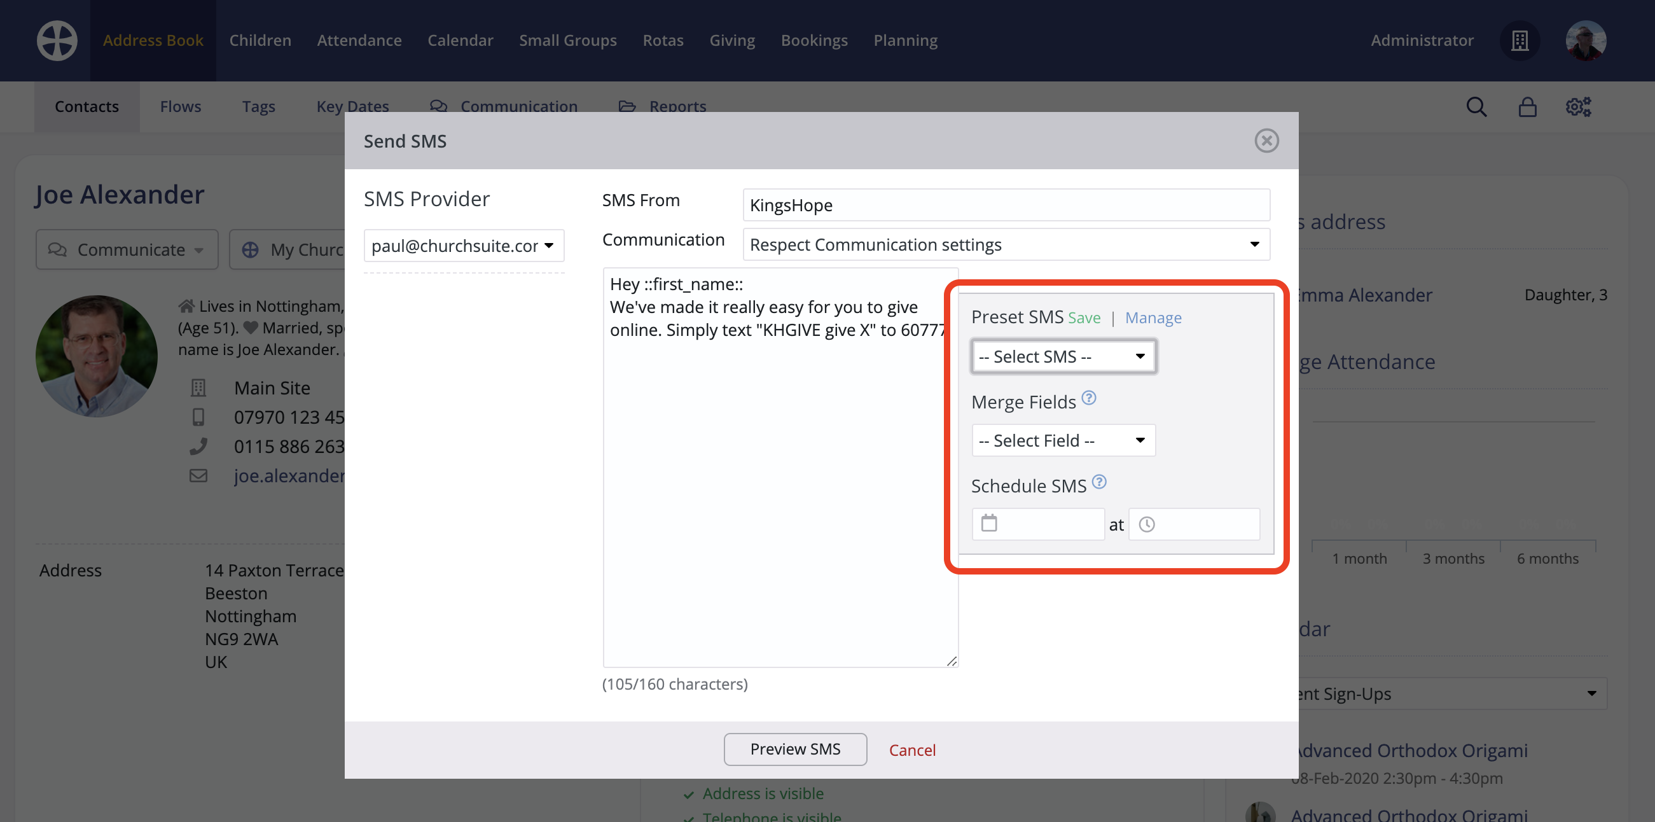Image resolution: width=1655 pixels, height=822 pixels.
Task: Click the ChurchSuite logo icon
Action: pyautogui.click(x=57, y=41)
